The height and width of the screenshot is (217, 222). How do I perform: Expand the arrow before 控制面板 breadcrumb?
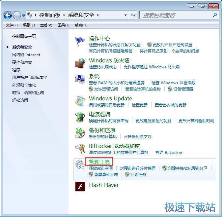pos(36,15)
